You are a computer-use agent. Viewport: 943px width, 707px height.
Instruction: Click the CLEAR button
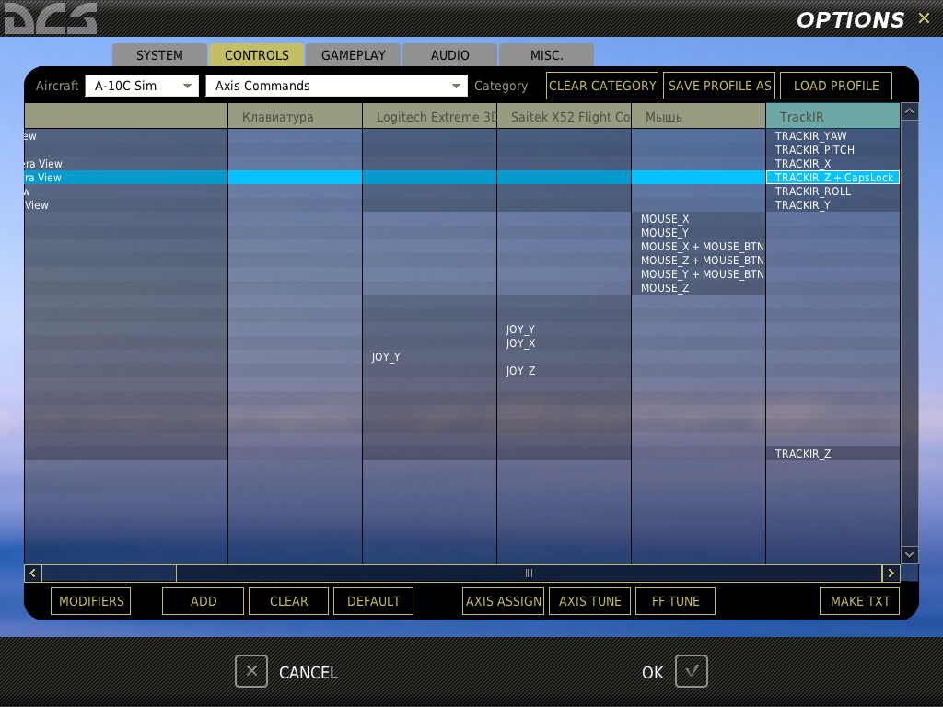click(x=288, y=601)
